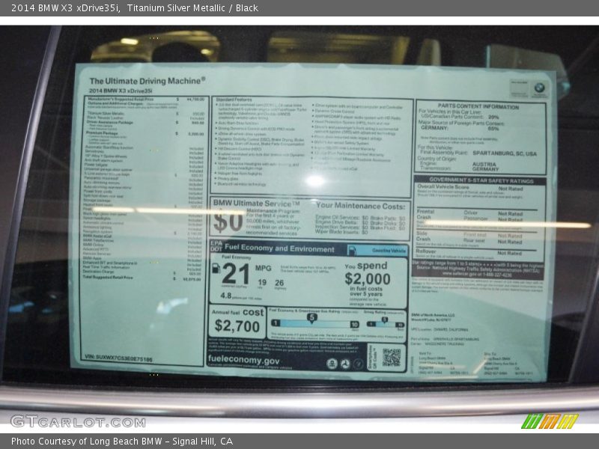
Task: Click the BMW roundel logo on the sticker
Action: [538, 88]
